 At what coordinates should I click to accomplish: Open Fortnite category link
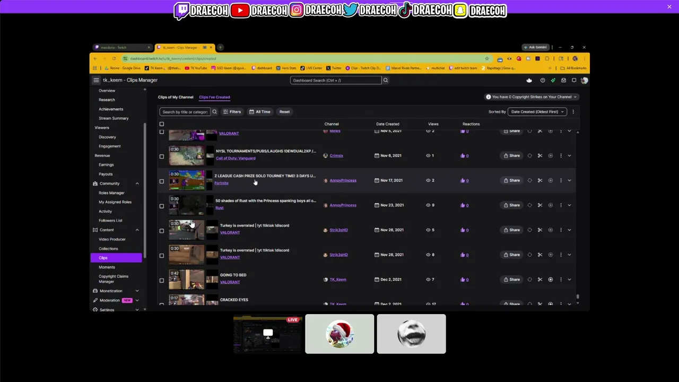[x=221, y=183]
